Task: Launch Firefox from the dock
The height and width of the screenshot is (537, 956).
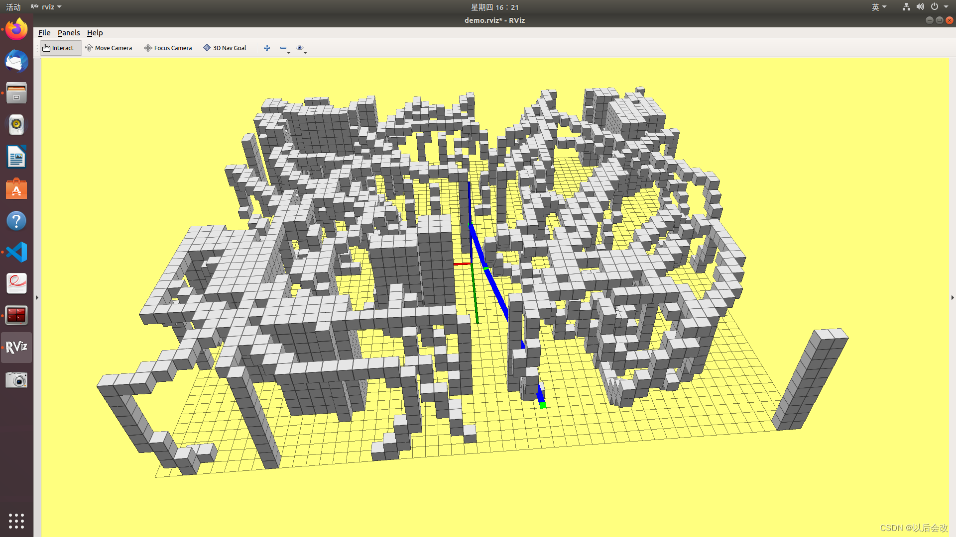Action: coord(16,30)
